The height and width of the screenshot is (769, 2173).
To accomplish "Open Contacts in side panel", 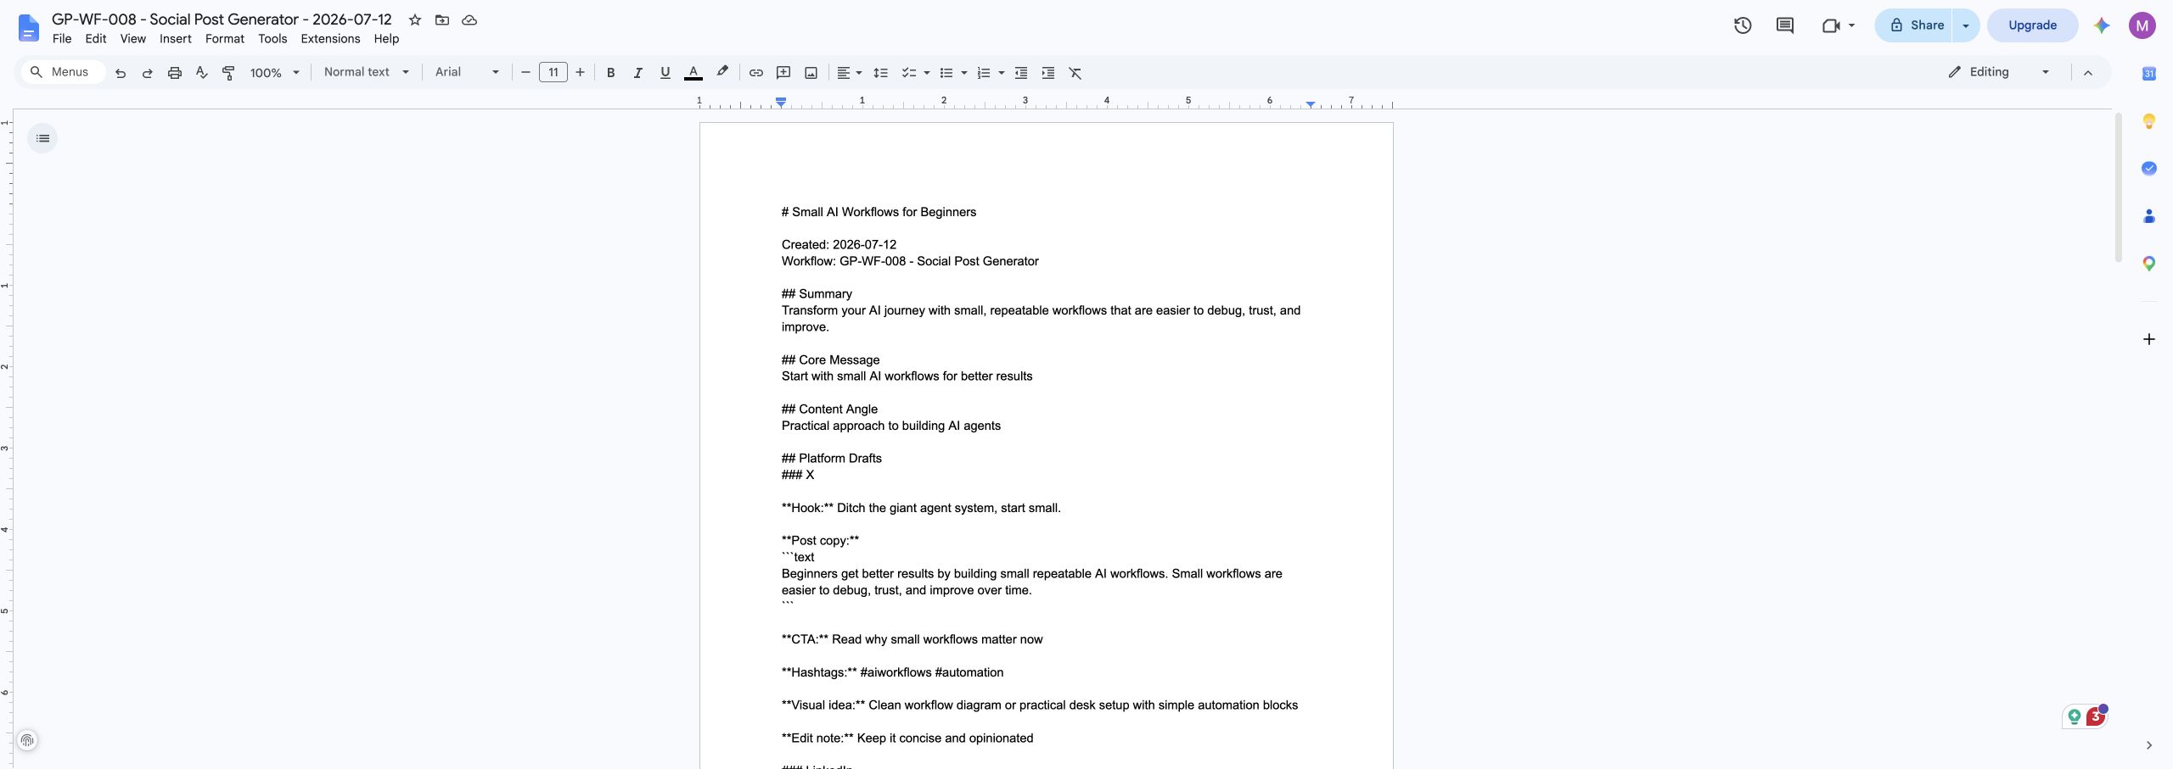I will [2149, 216].
